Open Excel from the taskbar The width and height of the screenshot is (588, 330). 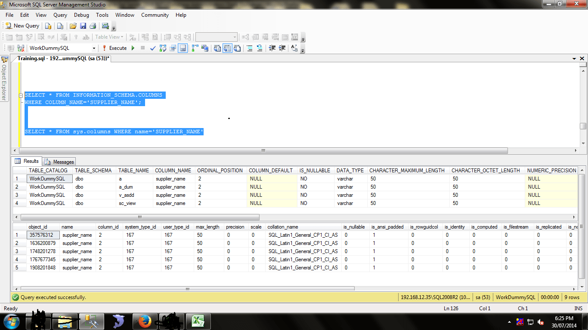tap(198, 321)
